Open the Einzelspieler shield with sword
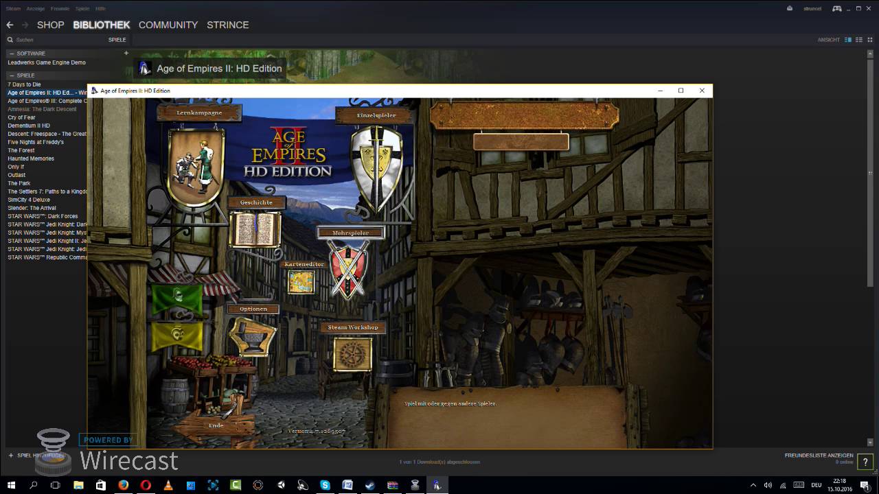879x494 pixels. click(376, 168)
